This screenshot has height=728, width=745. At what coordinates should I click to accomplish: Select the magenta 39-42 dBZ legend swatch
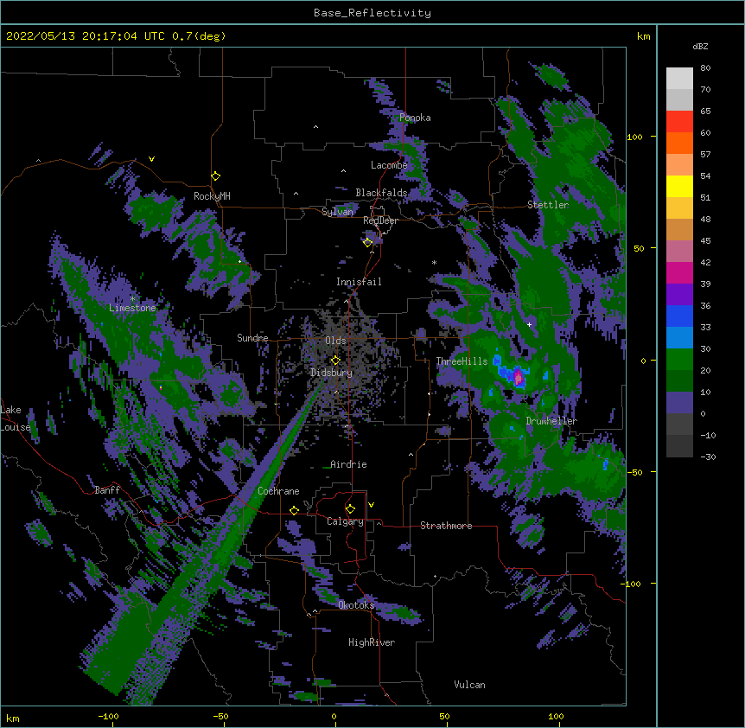pos(679,272)
